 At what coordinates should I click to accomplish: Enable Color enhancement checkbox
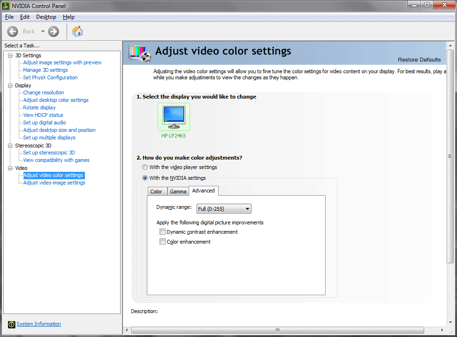click(x=162, y=242)
